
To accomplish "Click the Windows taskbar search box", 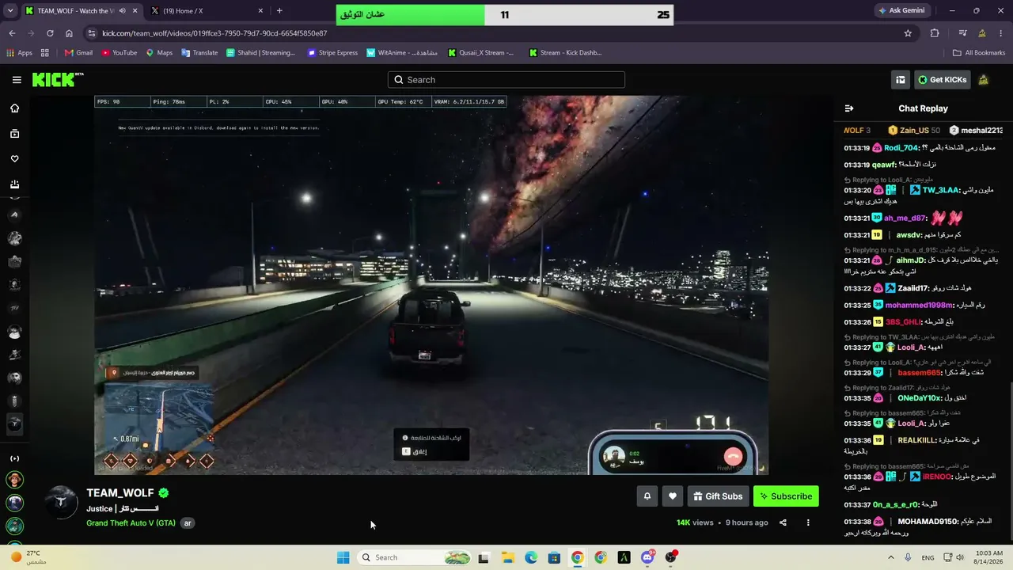I will [x=415, y=557].
